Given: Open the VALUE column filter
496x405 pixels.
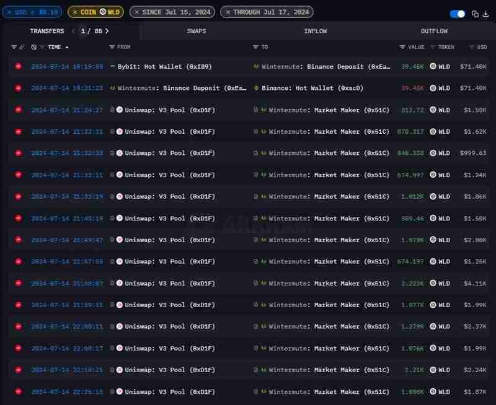Looking at the screenshot, I should [402, 47].
